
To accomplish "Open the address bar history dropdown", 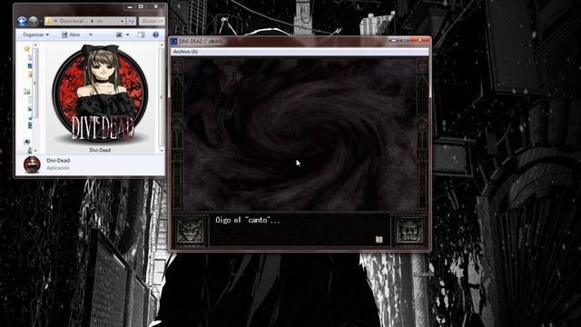I will point(122,21).
